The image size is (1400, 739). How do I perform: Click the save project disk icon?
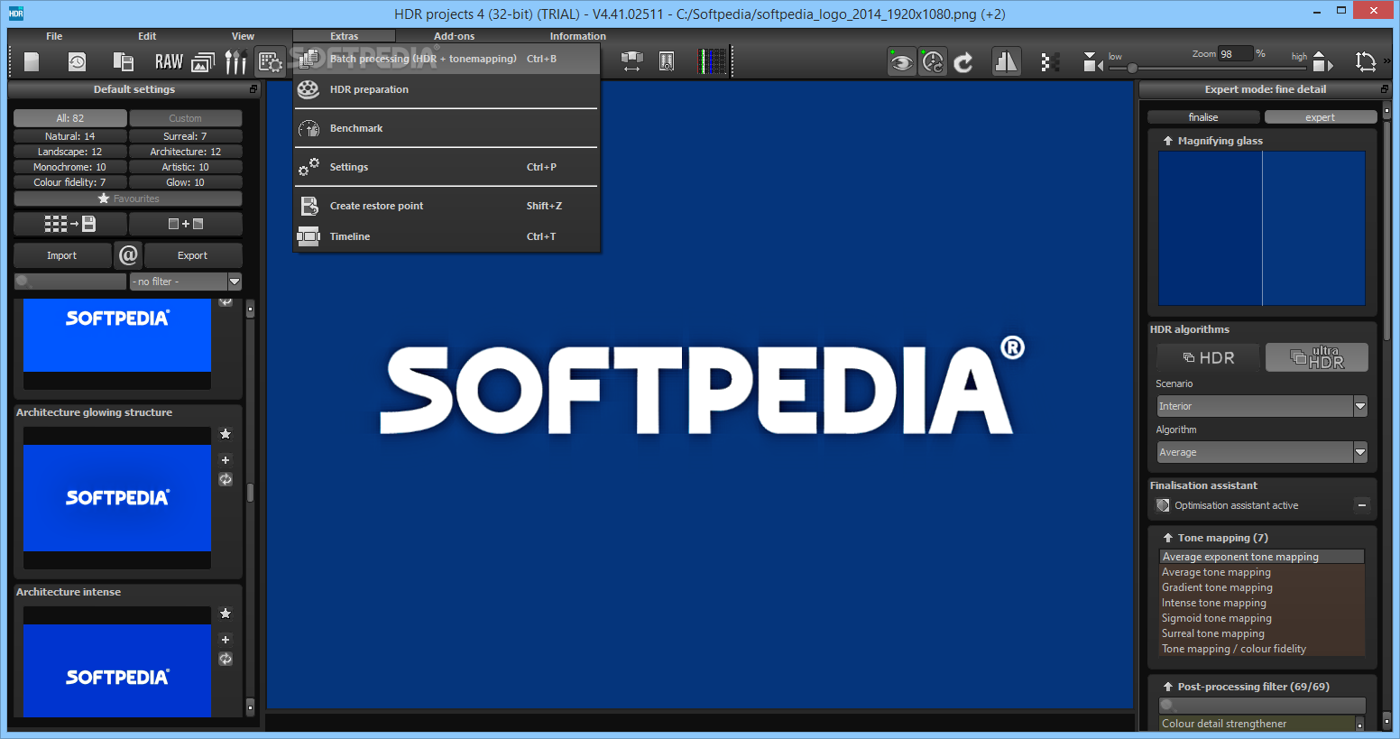(124, 61)
